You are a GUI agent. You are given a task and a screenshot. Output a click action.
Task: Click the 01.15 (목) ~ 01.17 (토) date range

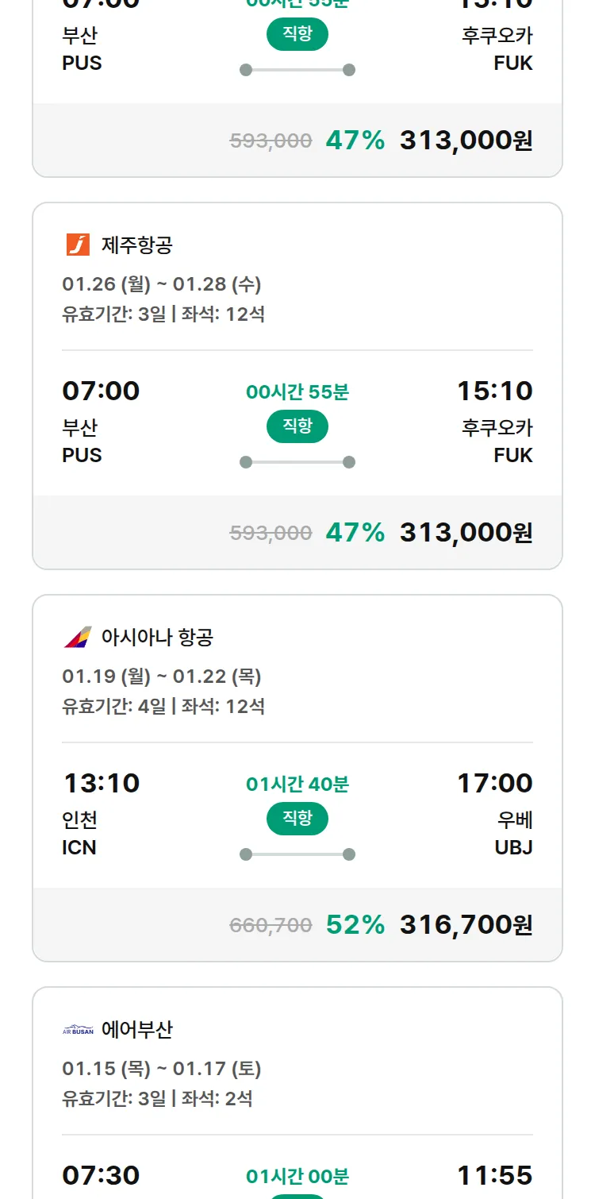[162, 1069]
